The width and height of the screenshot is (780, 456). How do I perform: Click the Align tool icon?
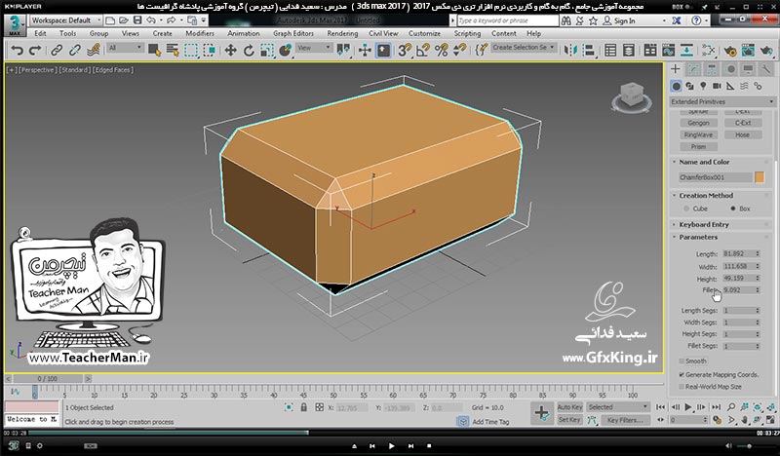589,51
